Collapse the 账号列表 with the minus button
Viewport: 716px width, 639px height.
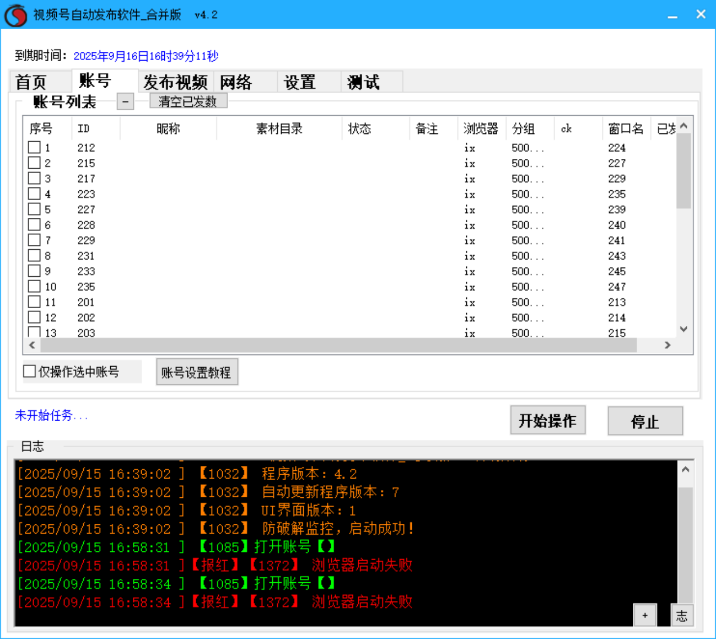coord(125,101)
